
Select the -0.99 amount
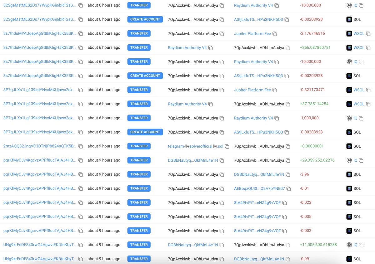coord(304,259)
